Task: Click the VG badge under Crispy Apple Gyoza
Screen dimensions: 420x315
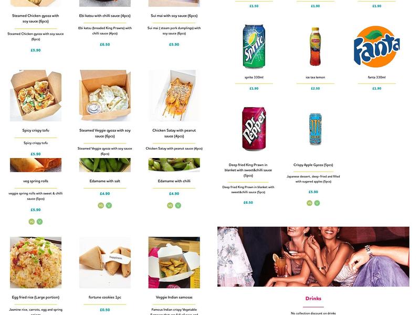Action: point(309,203)
